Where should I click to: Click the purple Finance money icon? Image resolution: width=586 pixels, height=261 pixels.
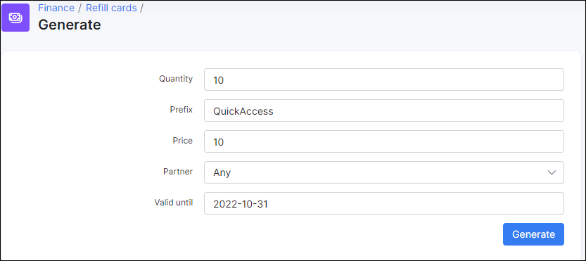(15, 18)
